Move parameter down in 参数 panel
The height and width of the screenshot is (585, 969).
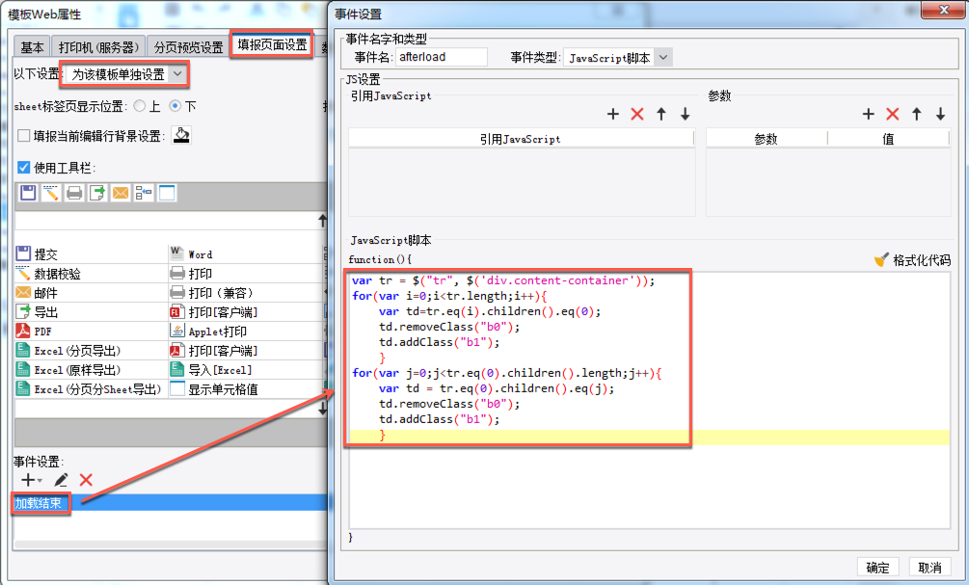[940, 114]
